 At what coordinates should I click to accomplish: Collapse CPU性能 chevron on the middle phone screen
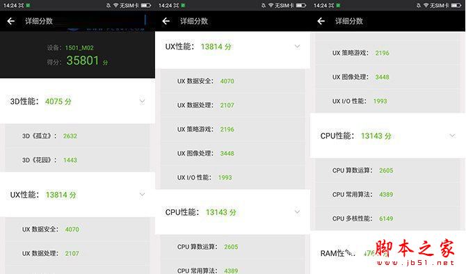tap(297, 212)
